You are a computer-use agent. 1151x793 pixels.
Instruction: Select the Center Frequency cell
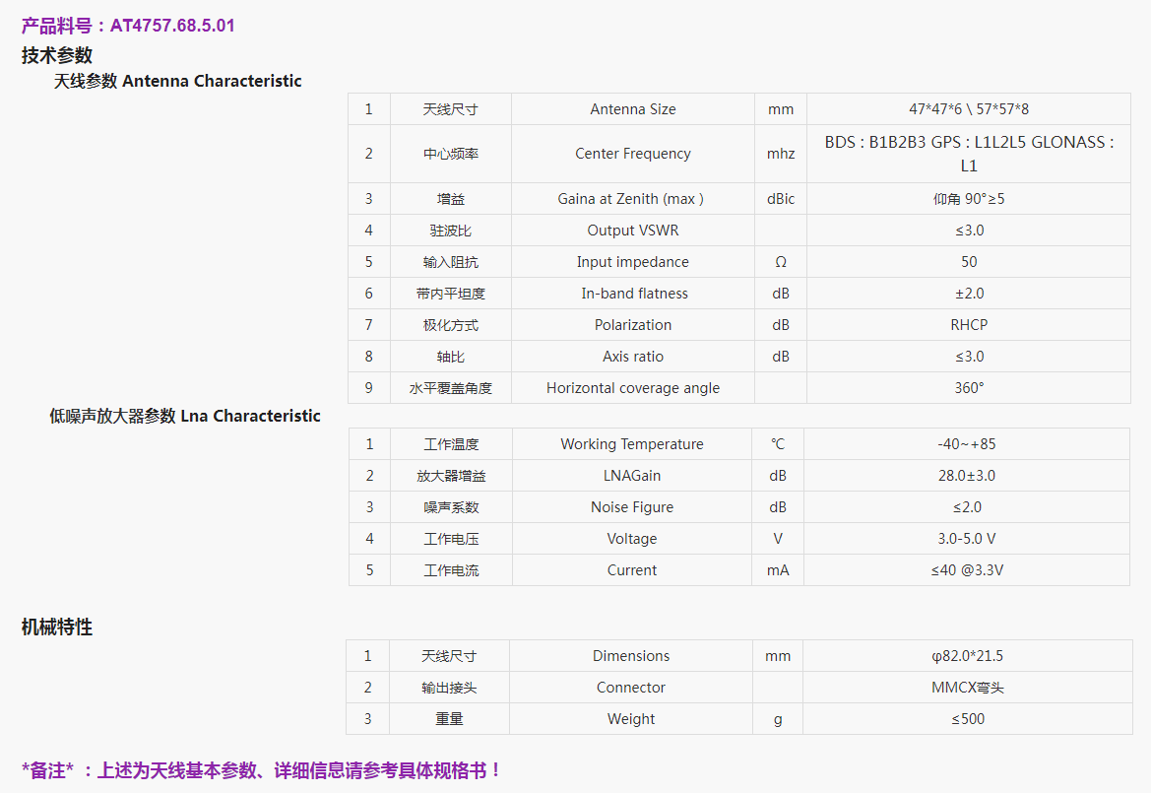coord(632,154)
